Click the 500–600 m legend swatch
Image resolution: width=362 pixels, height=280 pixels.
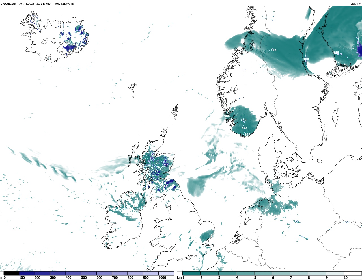pyautogui.click(x=89, y=273)
